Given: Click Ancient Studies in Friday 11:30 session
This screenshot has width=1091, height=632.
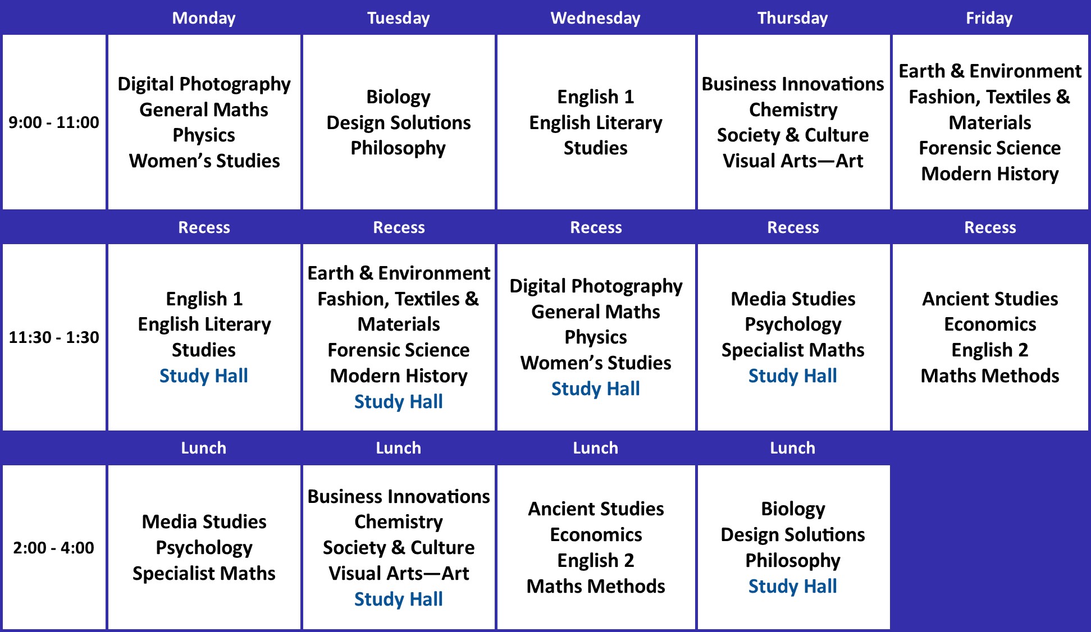Looking at the screenshot, I should (x=990, y=299).
